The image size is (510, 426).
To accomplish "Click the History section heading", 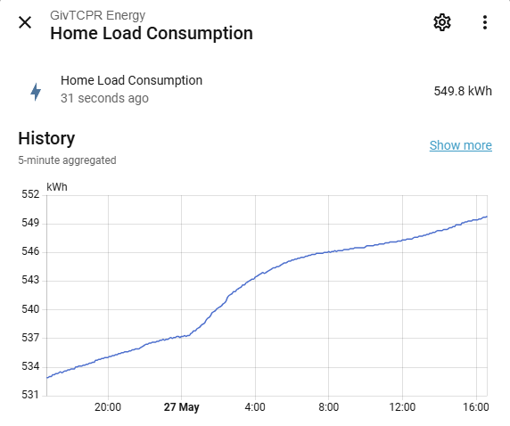I will (x=46, y=138).
